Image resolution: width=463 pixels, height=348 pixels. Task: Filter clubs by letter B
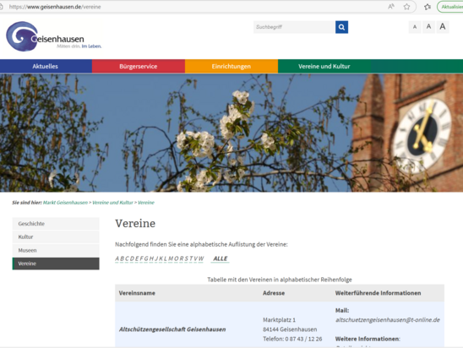[x=122, y=258]
